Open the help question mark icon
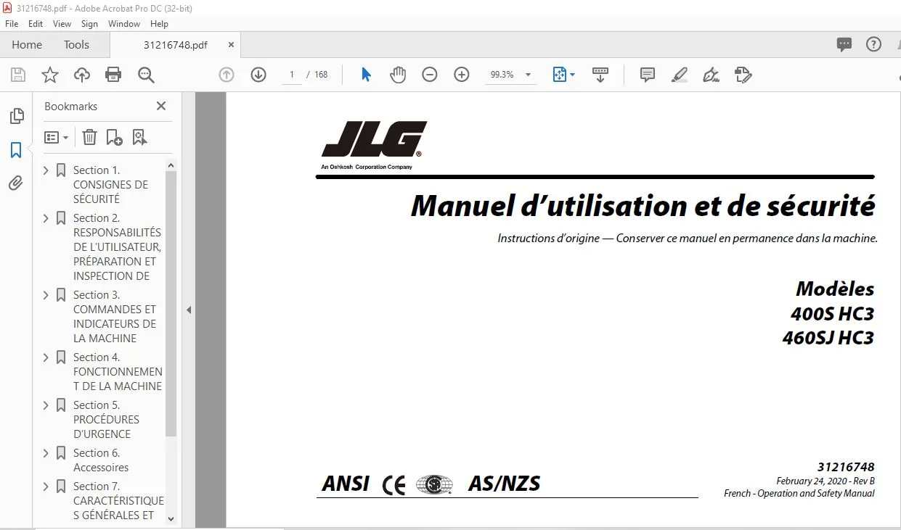901x530 pixels. (x=874, y=44)
